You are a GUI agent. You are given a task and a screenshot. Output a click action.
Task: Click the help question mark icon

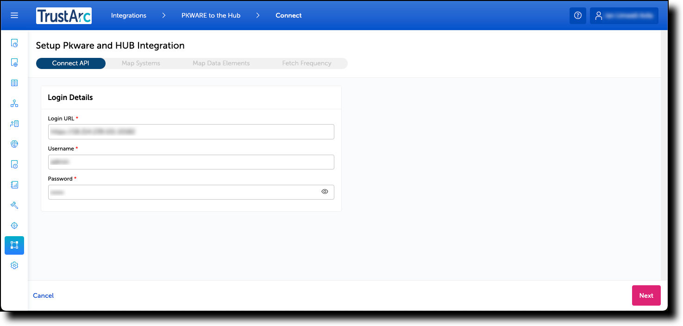[577, 15]
